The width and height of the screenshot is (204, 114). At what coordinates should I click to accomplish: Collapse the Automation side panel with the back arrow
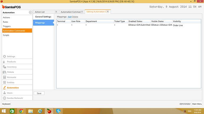pos(30,12)
